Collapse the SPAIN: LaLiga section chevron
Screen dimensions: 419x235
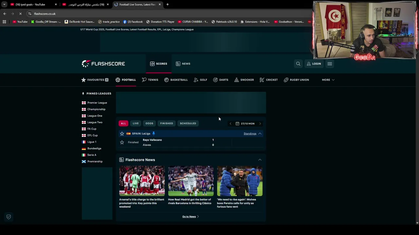tap(260, 133)
